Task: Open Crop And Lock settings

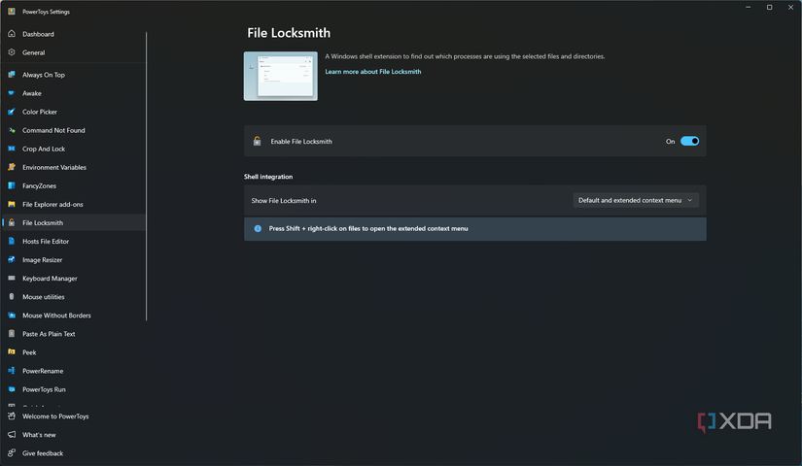Action: (x=74, y=149)
